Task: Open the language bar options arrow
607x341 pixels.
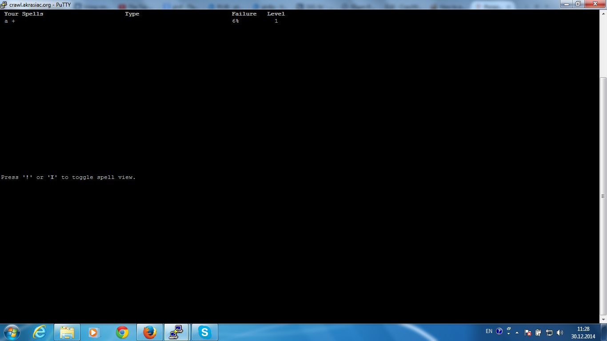Action: [x=509, y=334]
